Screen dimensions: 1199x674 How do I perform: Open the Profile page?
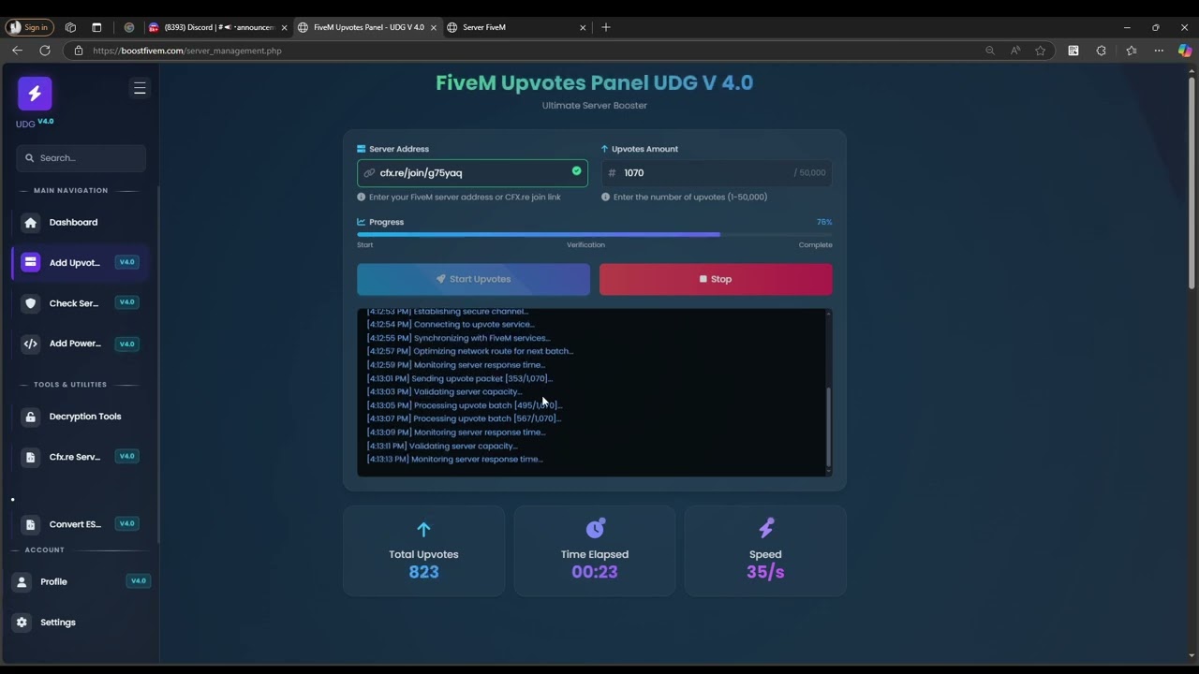point(80,581)
